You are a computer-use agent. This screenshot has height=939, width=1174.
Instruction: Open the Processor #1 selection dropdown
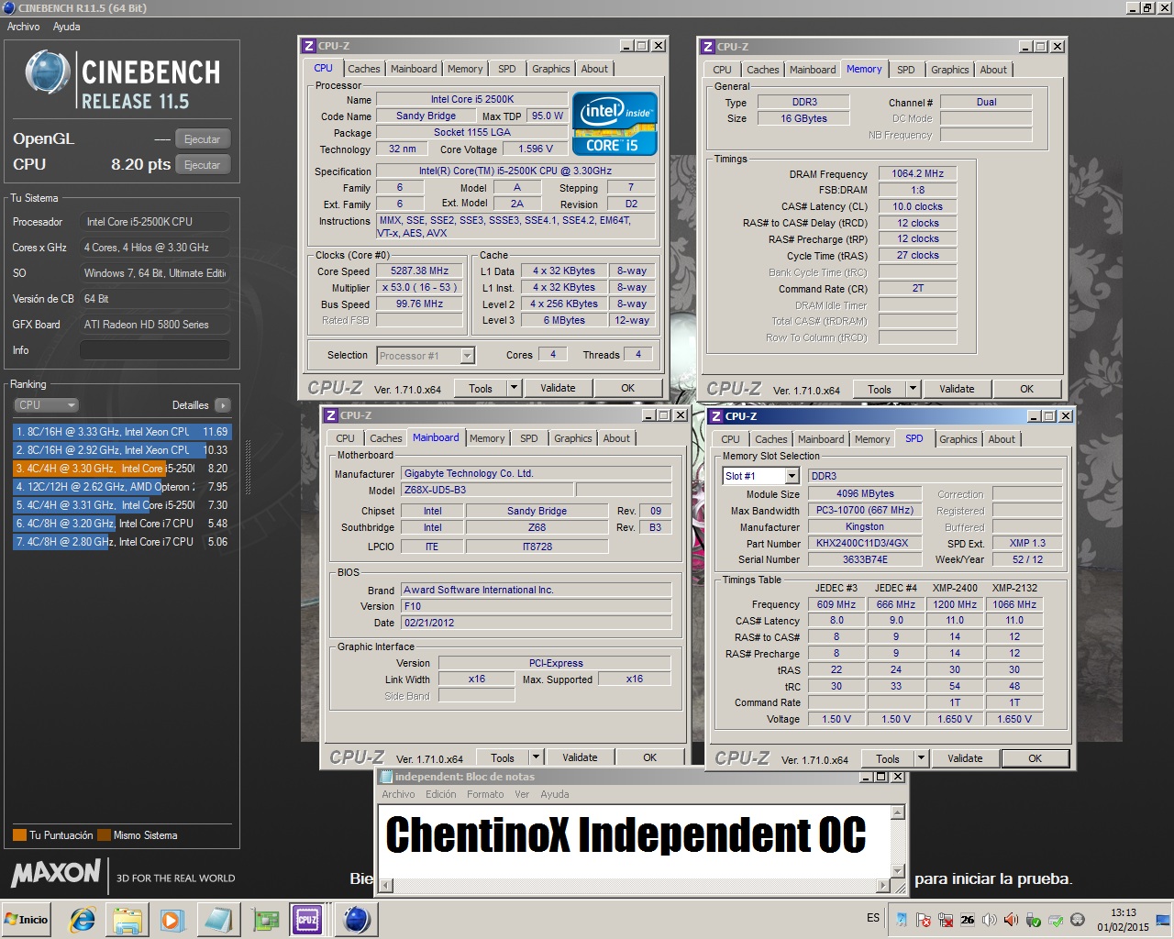point(467,356)
